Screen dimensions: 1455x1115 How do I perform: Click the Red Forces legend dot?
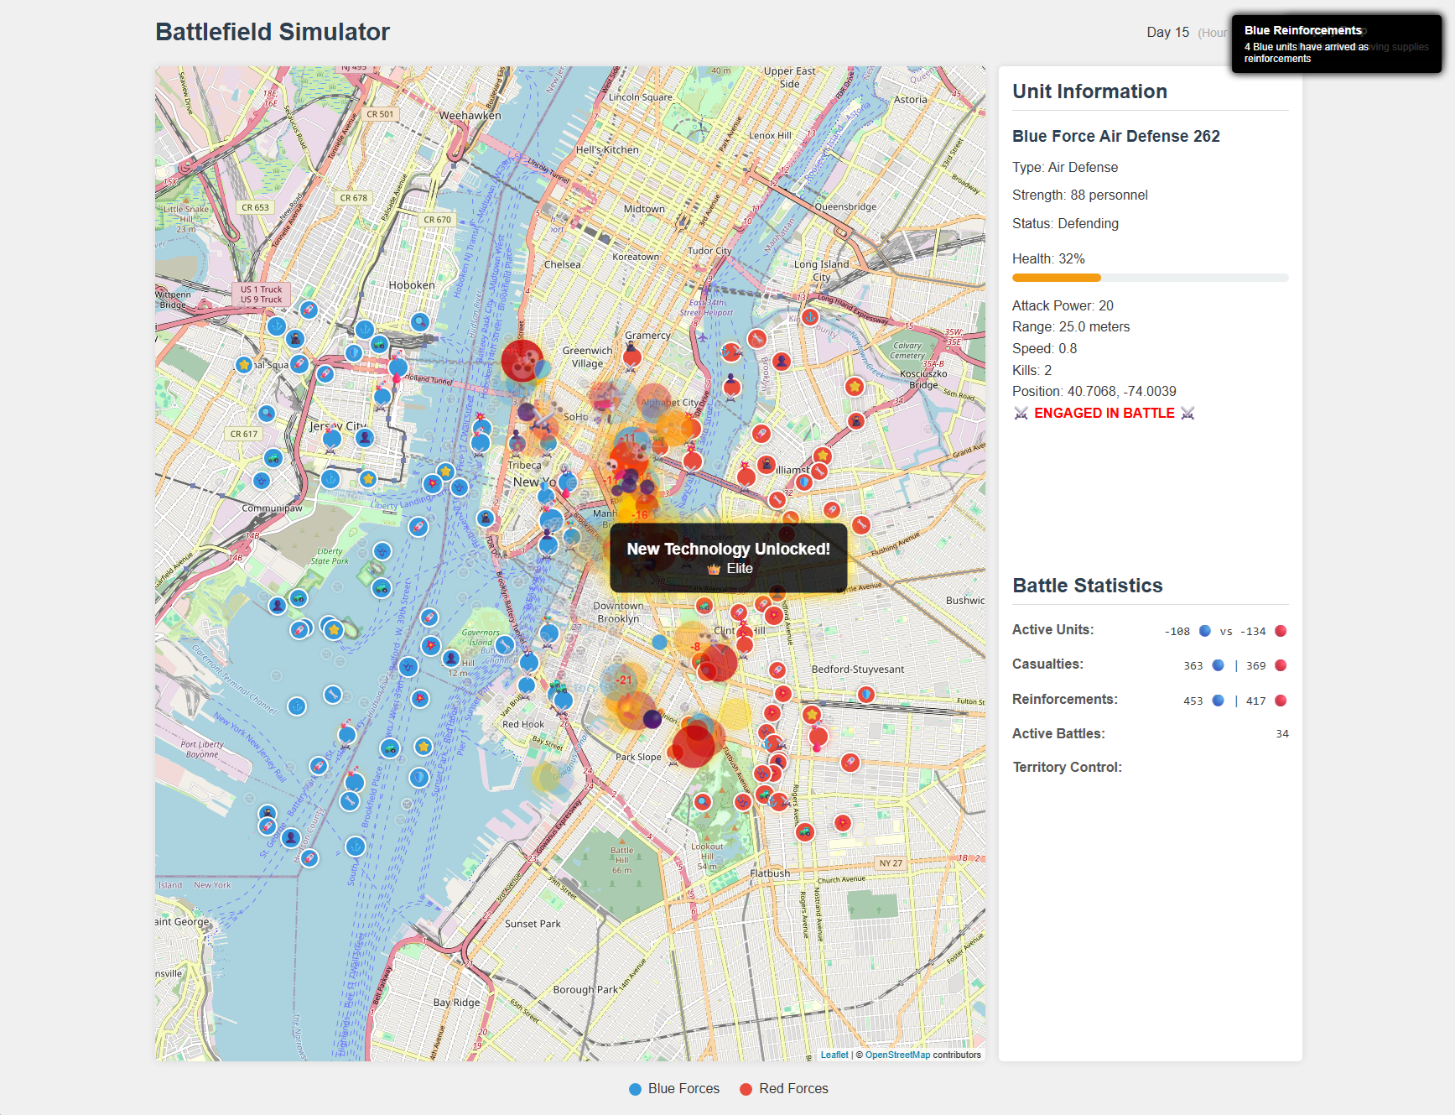click(746, 1089)
